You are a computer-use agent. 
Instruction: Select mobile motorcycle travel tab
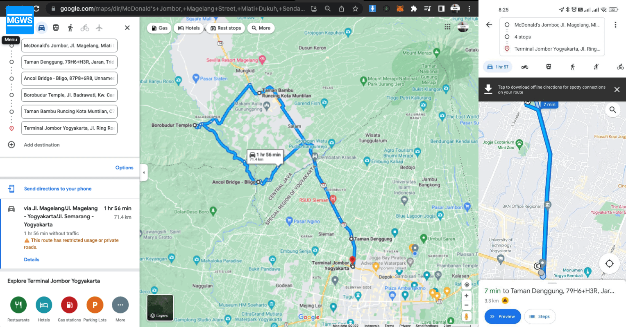pyautogui.click(x=525, y=67)
